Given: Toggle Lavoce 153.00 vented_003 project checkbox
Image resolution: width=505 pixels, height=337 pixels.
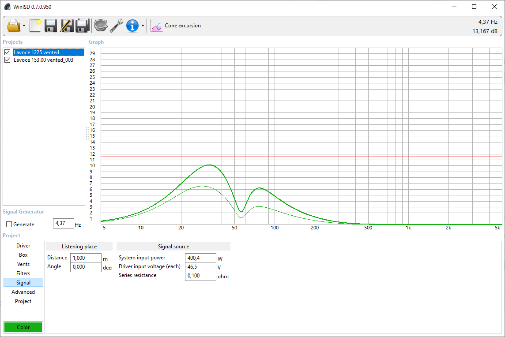Looking at the screenshot, I should [x=8, y=60].
